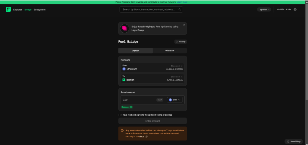The image size is (308, 145).
Task: Click the LayerSwap pink logo icon
Action: tap(125, 28)
